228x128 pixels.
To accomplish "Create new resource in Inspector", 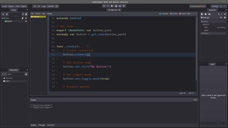I will (x=202, y=14).
